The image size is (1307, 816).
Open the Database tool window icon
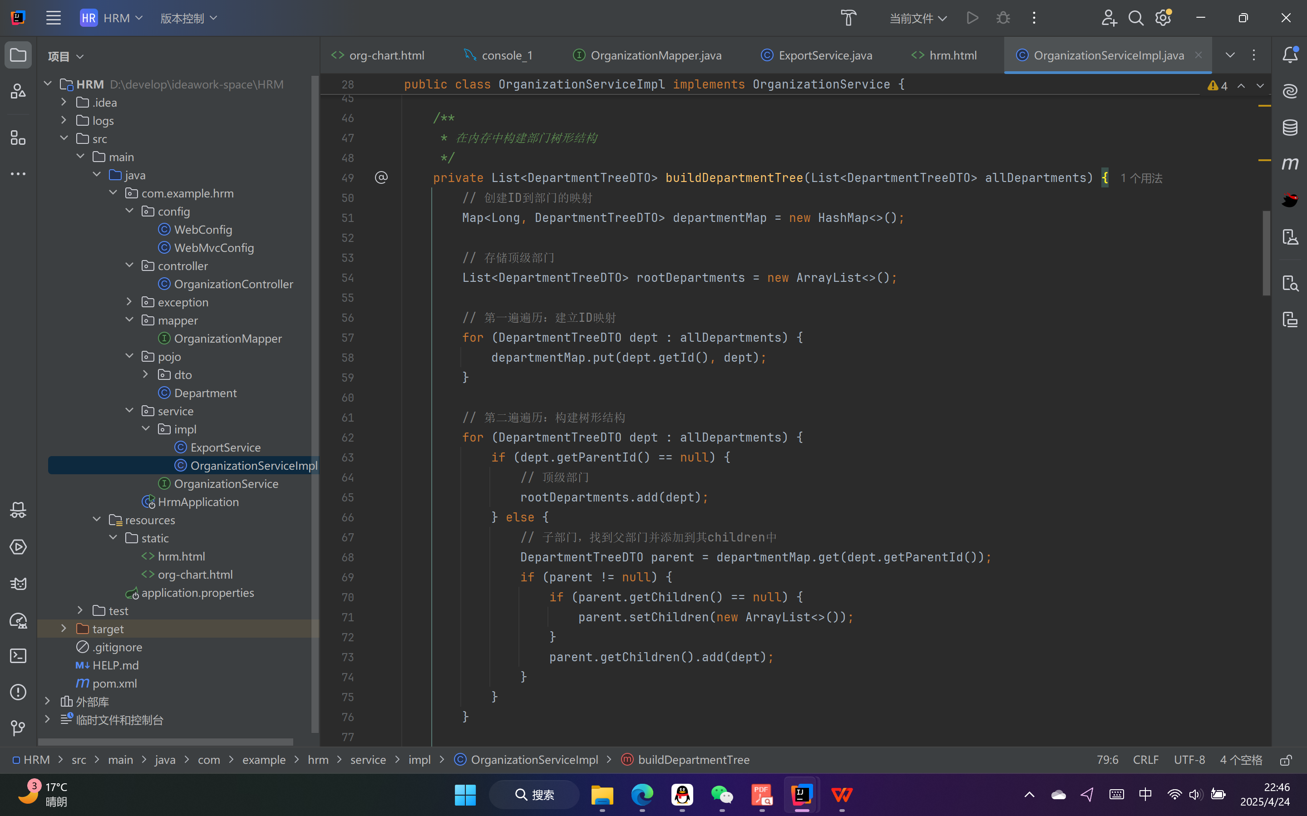pyautogui.click(x=1290, y=128)
